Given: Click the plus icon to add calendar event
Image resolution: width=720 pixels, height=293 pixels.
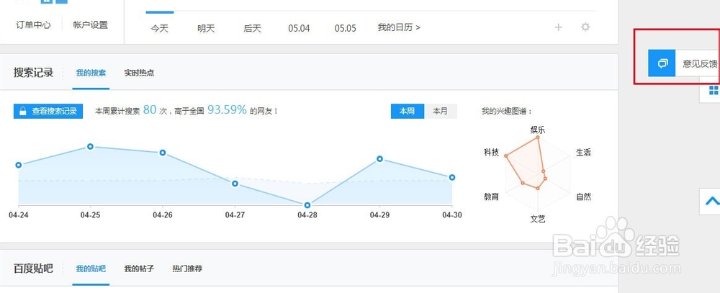Looking at the screenshot, I should coord(559,27).
